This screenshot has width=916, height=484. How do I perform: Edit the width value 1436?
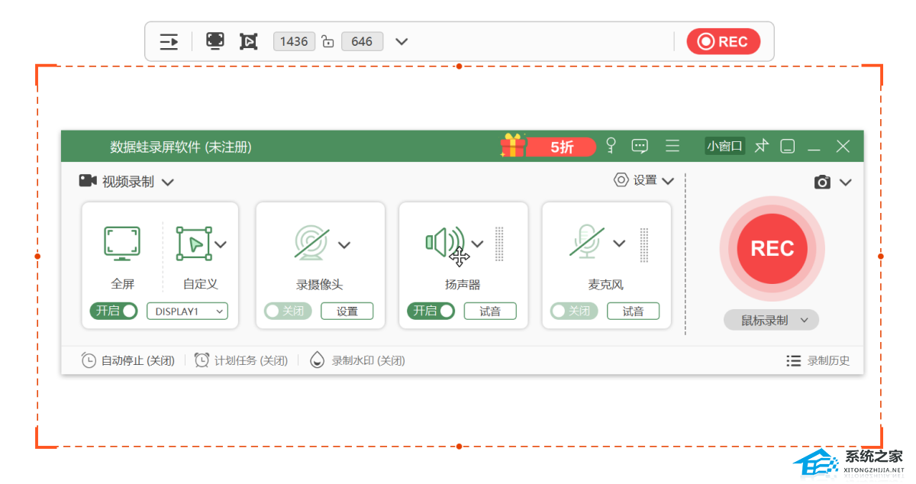tap(293, 41)
